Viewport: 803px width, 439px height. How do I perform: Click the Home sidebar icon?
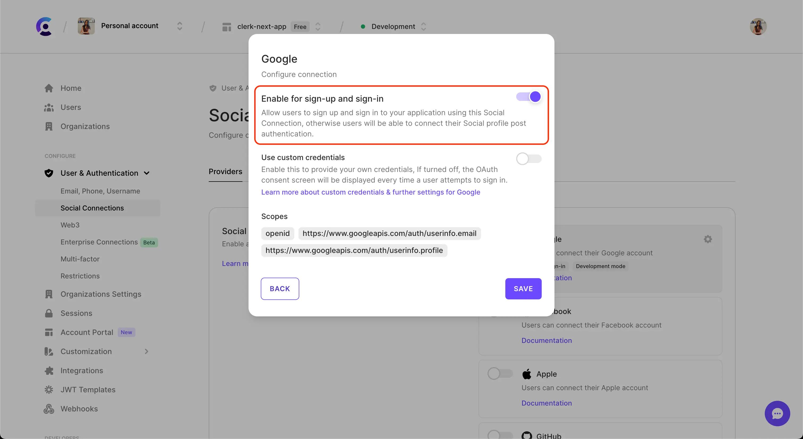49,88
